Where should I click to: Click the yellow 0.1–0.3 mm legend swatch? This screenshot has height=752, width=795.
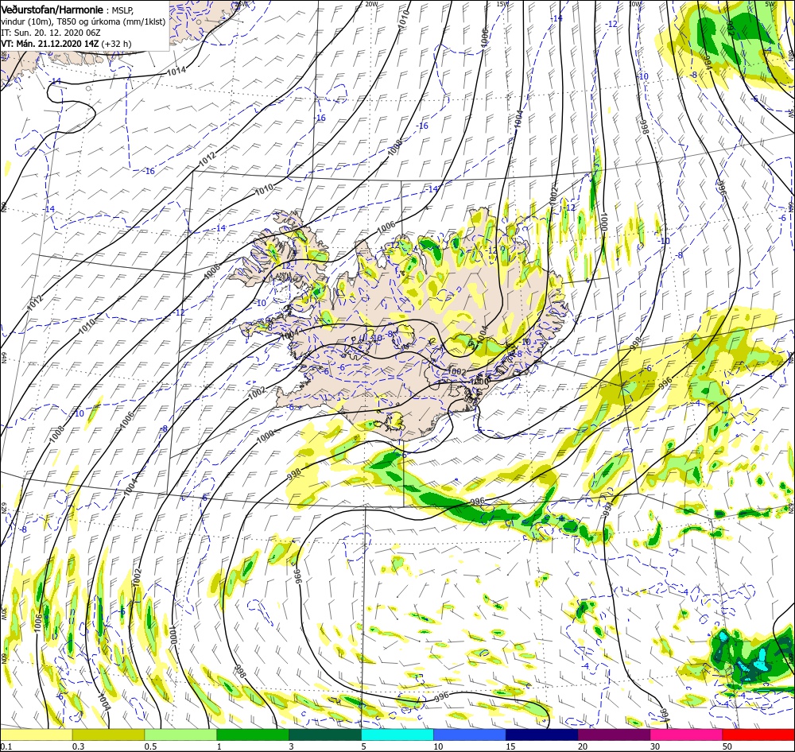(x=36, y=735)
